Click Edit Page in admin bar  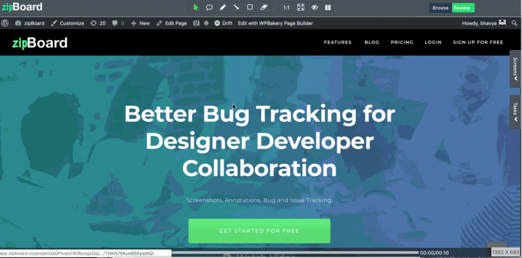172,23
